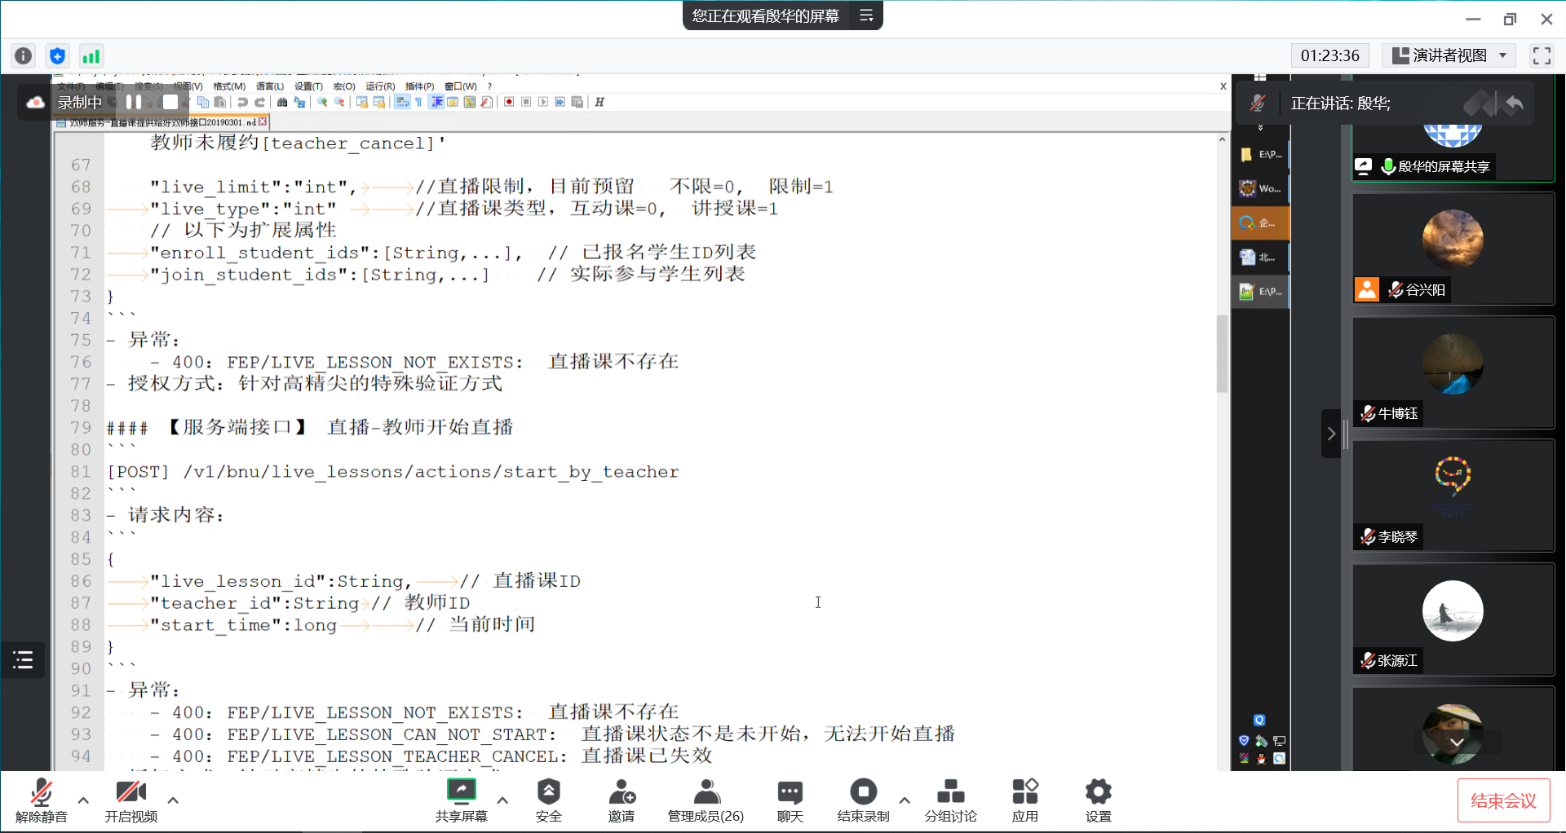1566x833 pixels.
Task: Click the editor Zoom In magnifier
Action: [x=322, y=102]
